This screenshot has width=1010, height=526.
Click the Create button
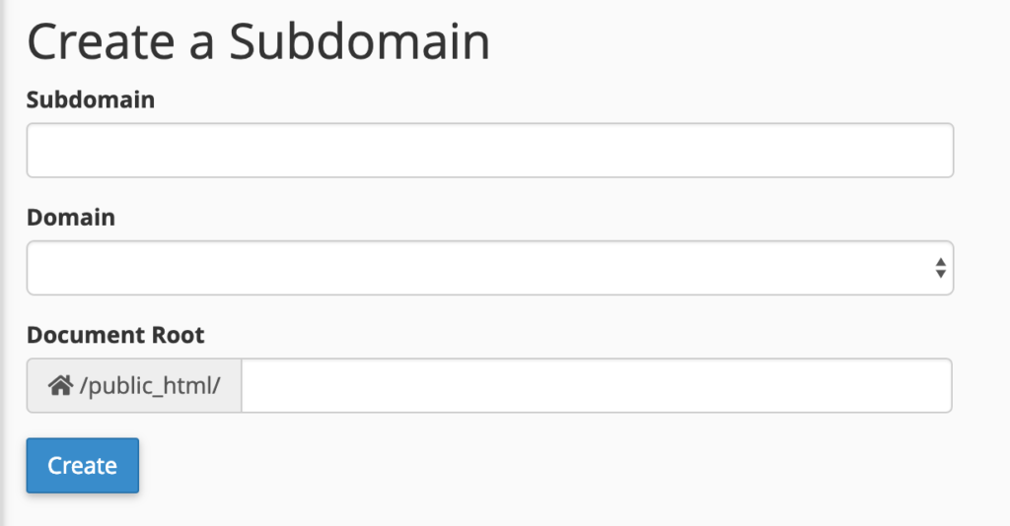point(83,466)
